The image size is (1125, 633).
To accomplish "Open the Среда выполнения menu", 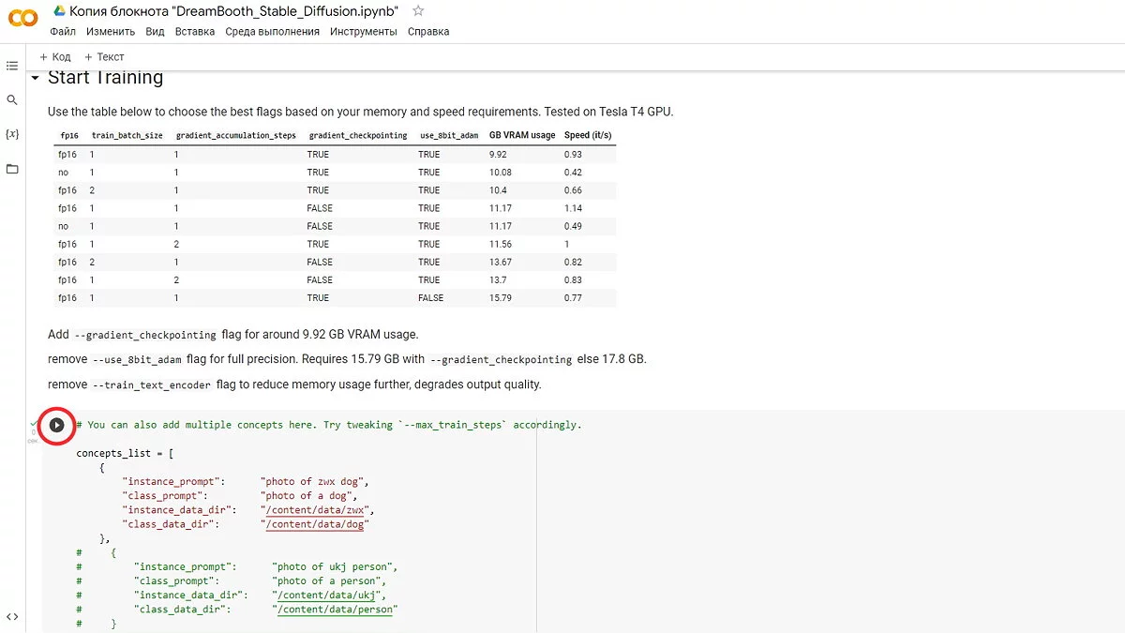I will coord(273,32).
